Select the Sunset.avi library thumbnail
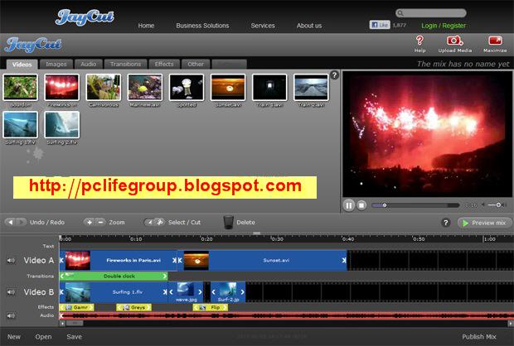The width and height of the screenshot is (514, 346). pyautogui.click(x=228, y=87)
